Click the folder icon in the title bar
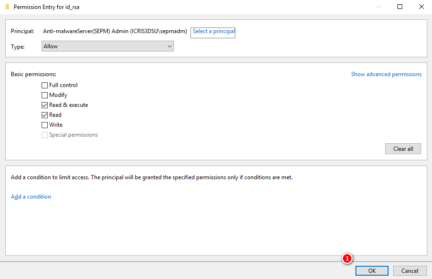This screenshot has height=279, width=432. [x=7, y=7]
